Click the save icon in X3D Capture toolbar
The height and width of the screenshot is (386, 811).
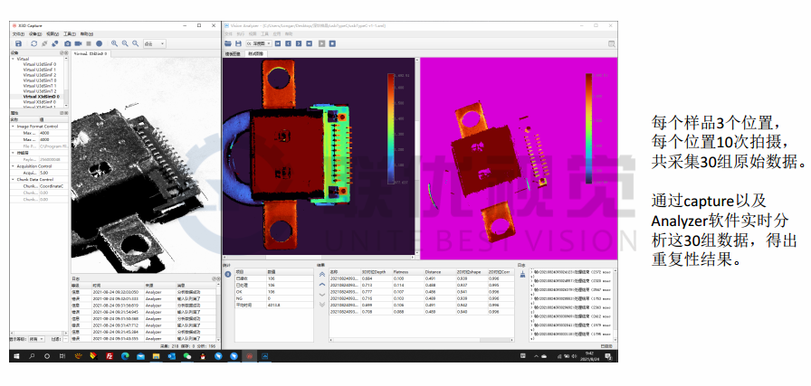click(17, 43)
